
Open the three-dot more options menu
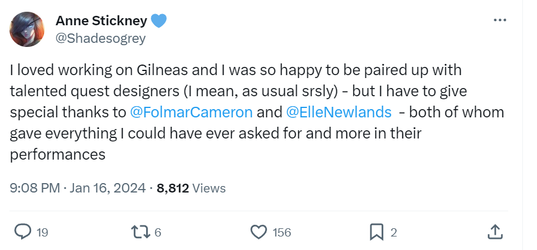tap(499, 21)
